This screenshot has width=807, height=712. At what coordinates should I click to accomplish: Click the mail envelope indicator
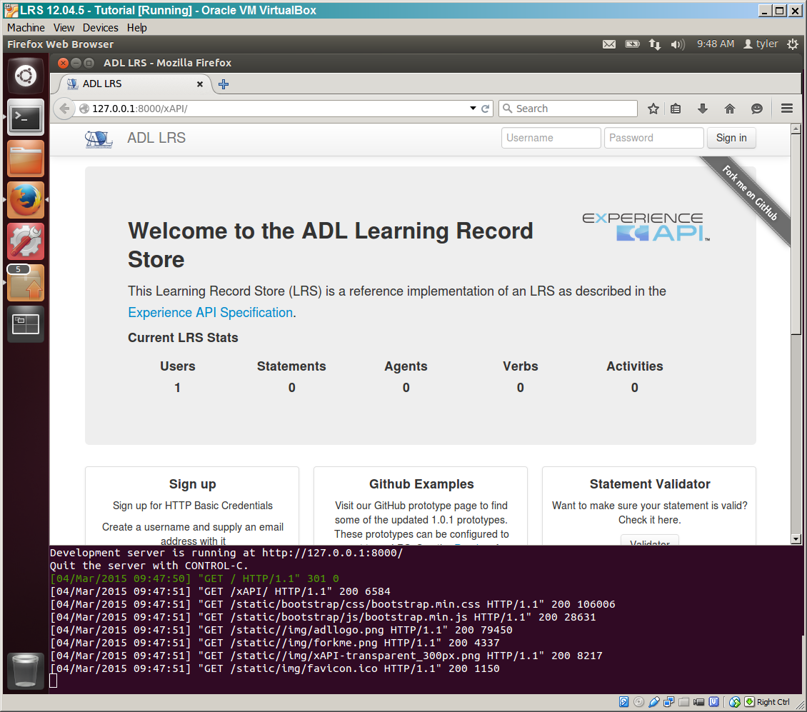coord(609,44)
